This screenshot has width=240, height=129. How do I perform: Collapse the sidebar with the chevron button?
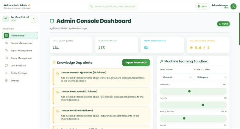pos(34,19)
